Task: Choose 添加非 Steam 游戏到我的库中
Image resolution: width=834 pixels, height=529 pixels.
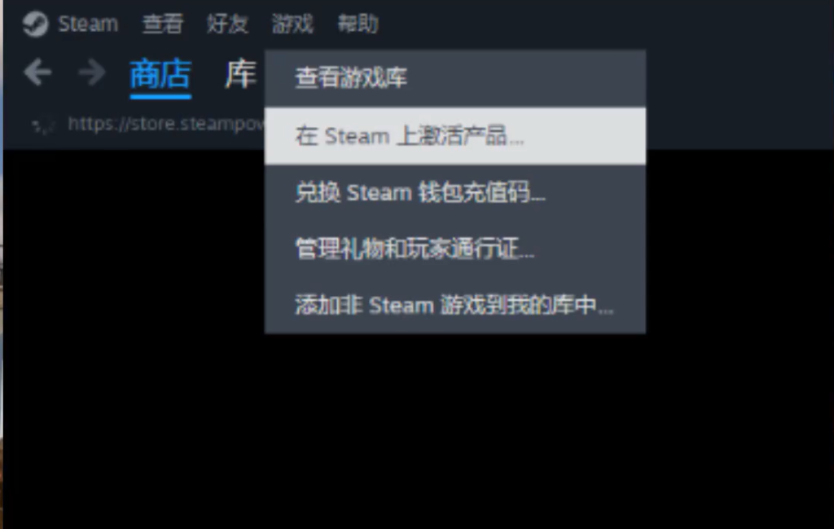Action: [x=455, y=306]
